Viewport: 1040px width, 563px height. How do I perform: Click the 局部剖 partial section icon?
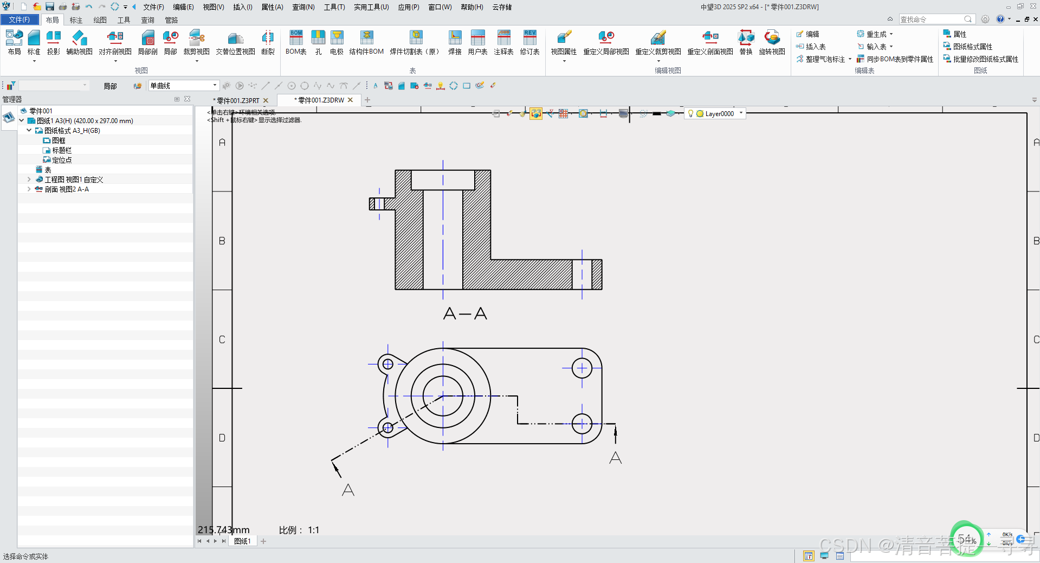click(147, 42)
